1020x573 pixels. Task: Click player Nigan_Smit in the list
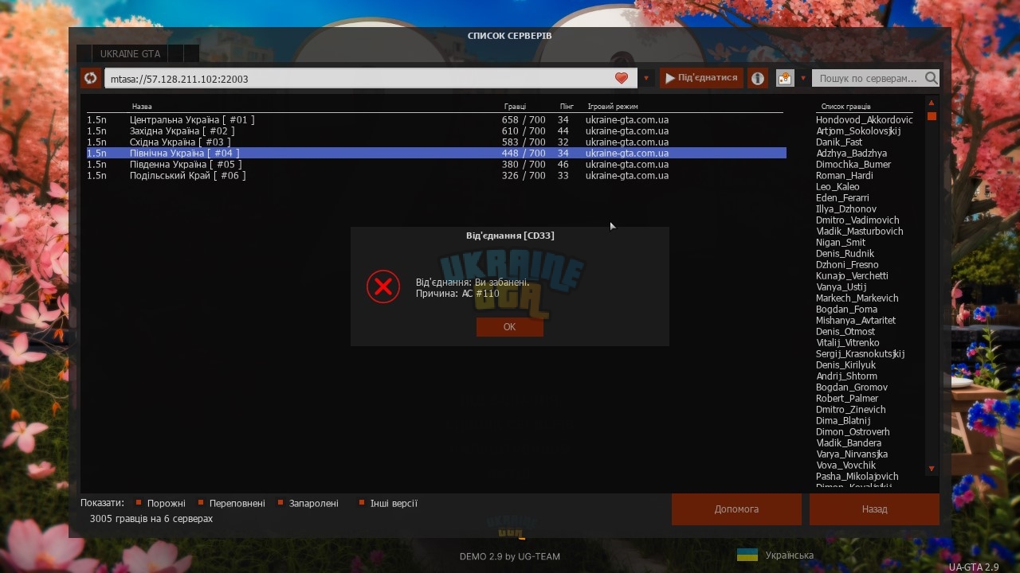coord(841,243)
